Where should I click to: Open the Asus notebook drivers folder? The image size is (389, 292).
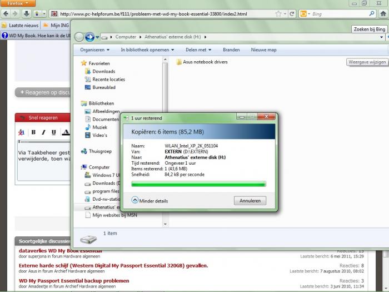(x=202, y=62)
